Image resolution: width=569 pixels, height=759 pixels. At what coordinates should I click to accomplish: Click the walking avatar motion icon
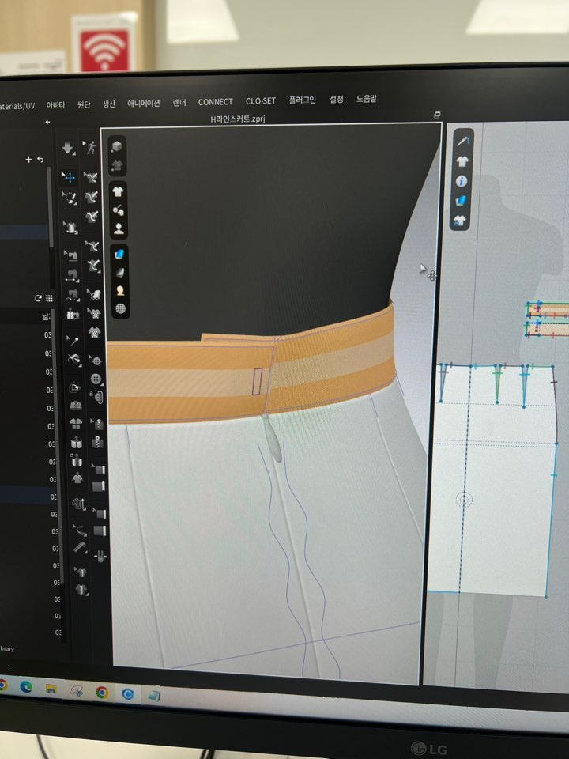coord(91,147)
